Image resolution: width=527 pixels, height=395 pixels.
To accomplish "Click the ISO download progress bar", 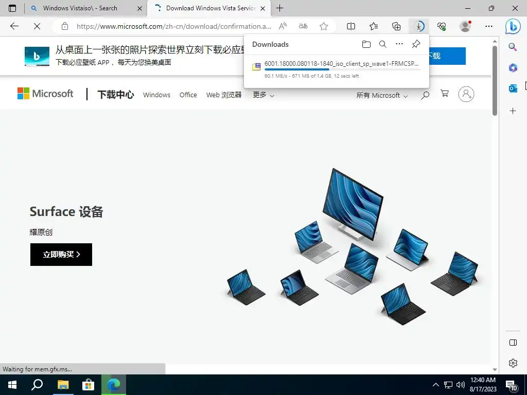I will pyautogui.click(x=342, y=69).
